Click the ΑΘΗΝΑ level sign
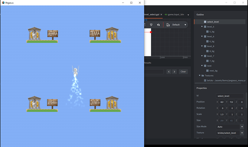The width and height of the screenshot is (248, 147). click(x=53, y=34)
